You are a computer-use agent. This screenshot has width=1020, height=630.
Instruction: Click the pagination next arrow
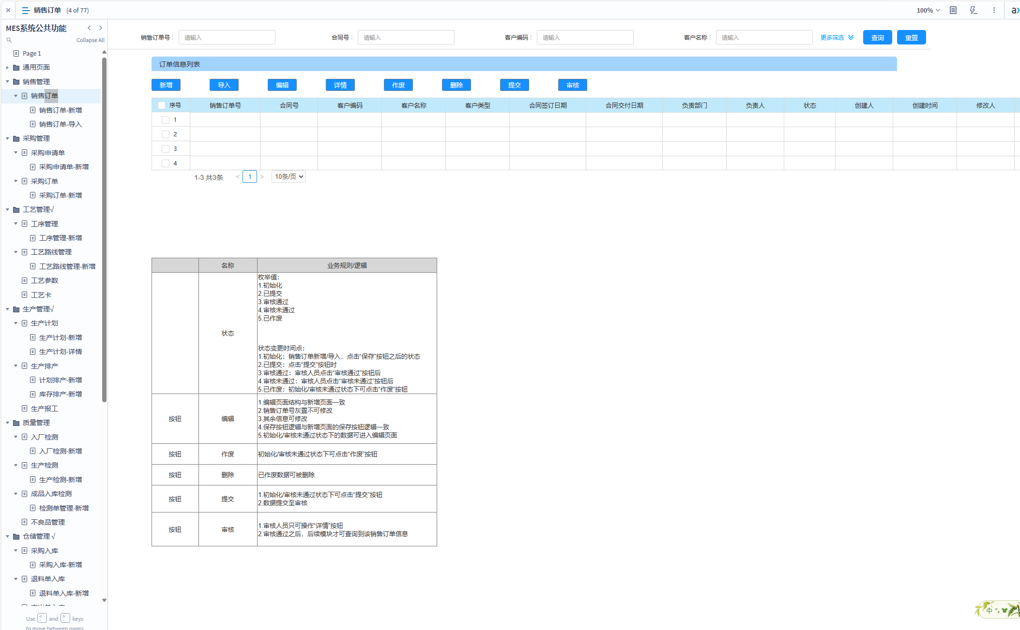point(262,177)
